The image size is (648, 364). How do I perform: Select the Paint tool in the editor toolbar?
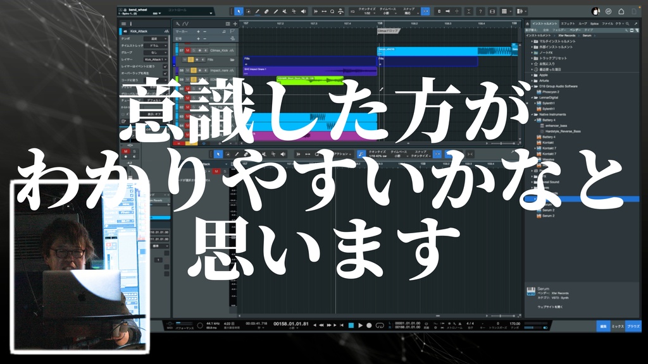[x=237, y=154]
